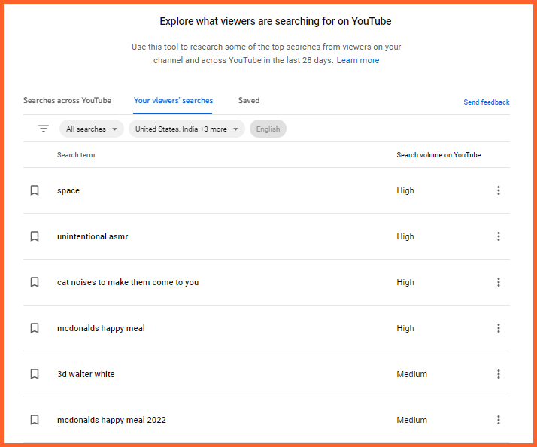Click the 'Learn more' link
537x447 pixels.
click(358, 60)
